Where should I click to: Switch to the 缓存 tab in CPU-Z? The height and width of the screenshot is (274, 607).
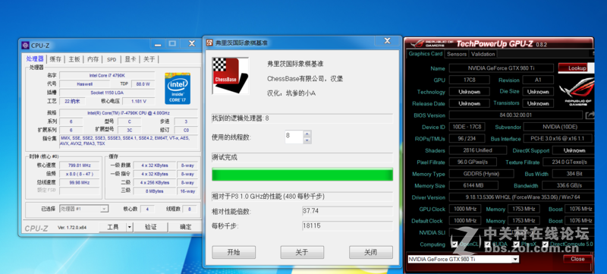point(55,59)
